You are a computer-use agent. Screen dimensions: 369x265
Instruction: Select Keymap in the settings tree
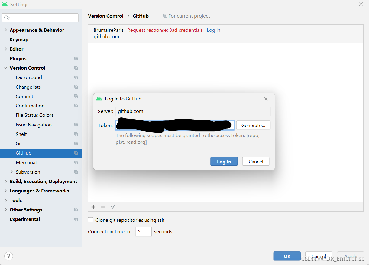[18, 39]
